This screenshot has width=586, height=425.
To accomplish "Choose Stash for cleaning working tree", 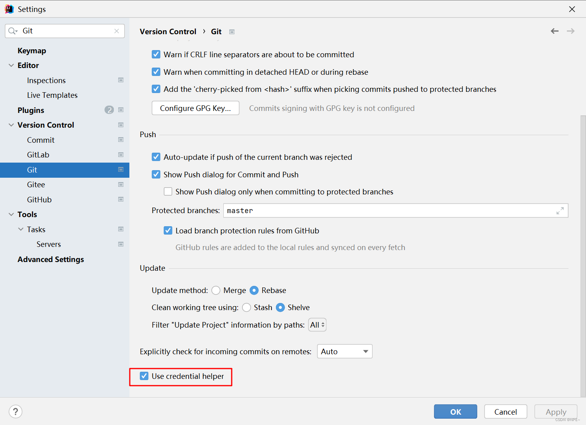I will [246, 307].
